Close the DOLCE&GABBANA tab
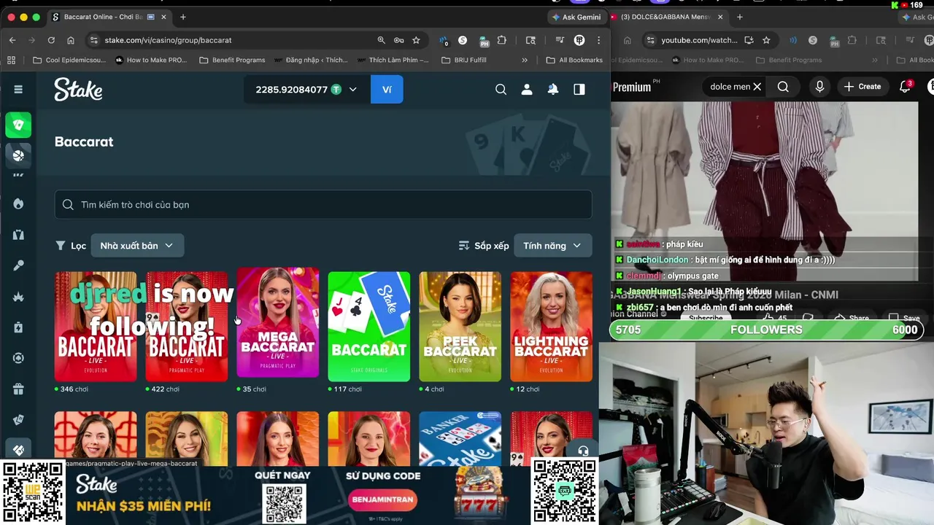 pos(720,17)
